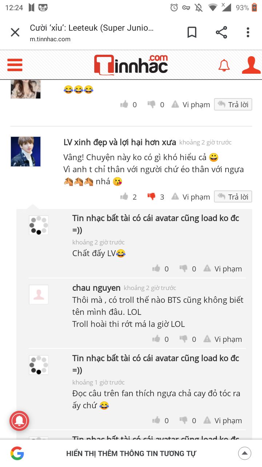Image resolution: width=262 pixels, height=467 pixels.
Task: Open browser three-dot overflow menu
Action: tap(248, 32)
